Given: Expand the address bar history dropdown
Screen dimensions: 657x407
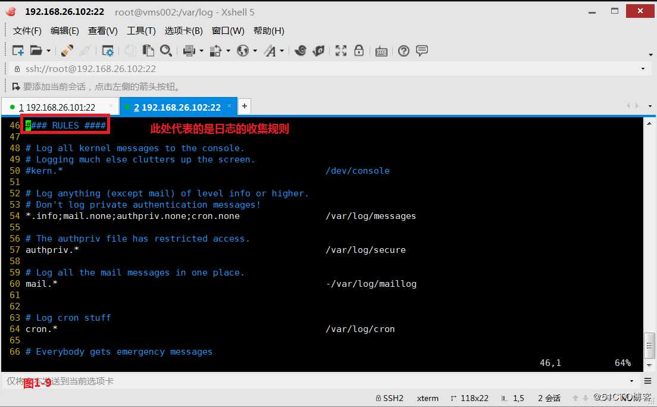Looking at the screenshot, I should click(643, 69).
